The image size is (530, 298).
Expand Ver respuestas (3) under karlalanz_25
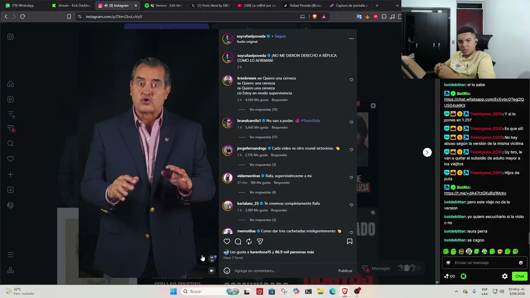point(263,220)
